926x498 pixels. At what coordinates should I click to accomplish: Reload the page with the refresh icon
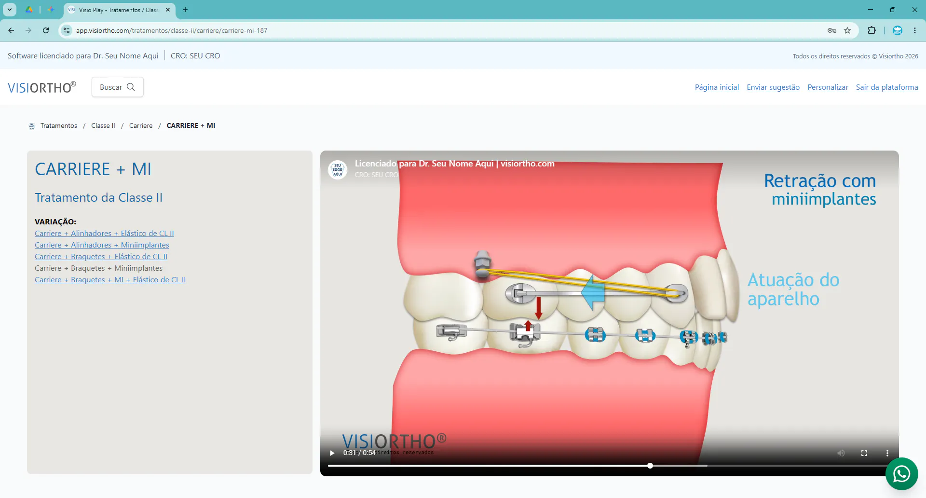coord(46,30)
